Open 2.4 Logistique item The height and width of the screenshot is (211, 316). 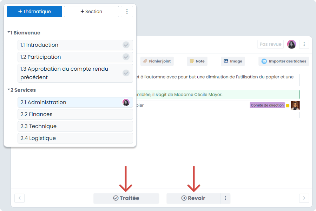(x=75, y=138)
